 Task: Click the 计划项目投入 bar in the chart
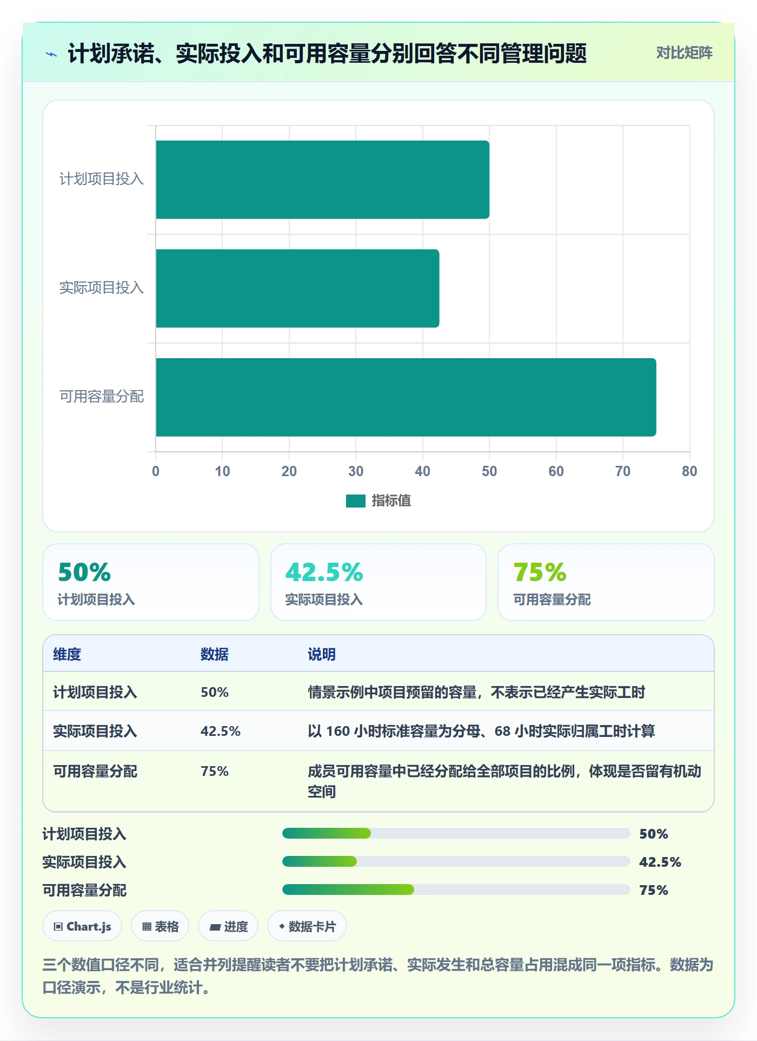click(x=322, y=180)
